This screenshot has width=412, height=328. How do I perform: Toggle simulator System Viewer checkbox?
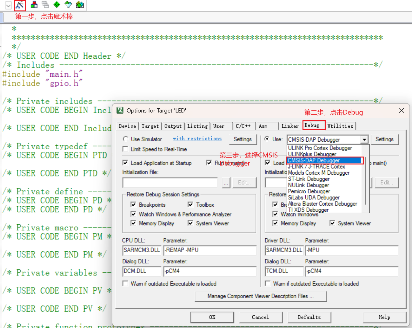pos(190,223)
